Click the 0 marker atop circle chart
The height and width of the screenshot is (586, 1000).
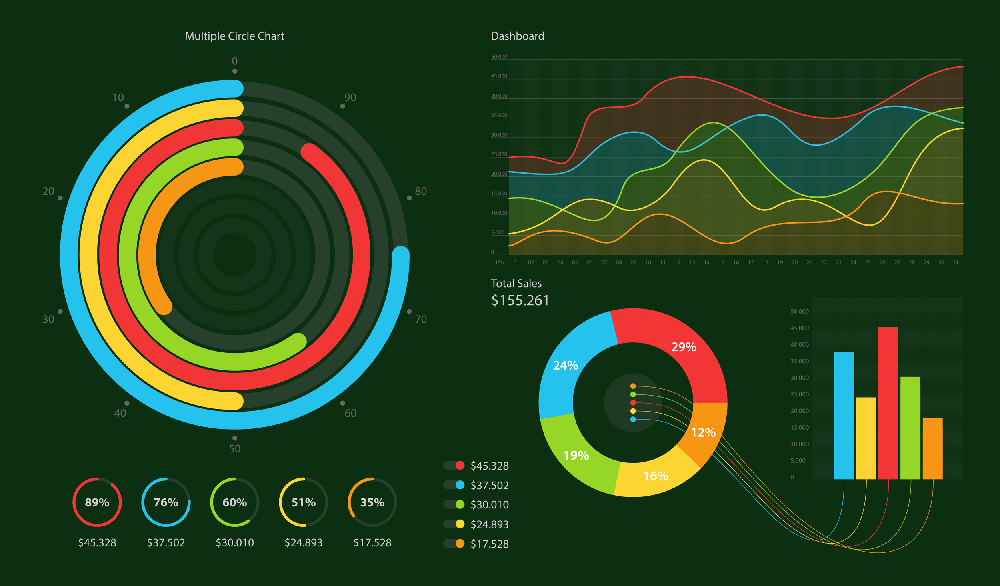coord(235,61)
